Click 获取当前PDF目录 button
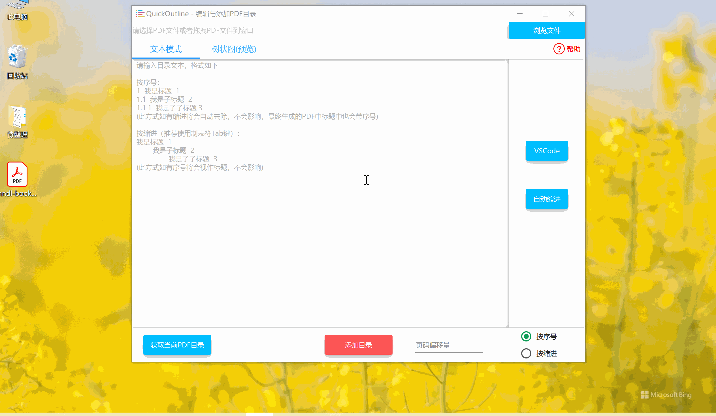 coord(177,345)
